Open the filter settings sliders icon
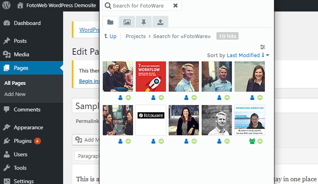The image size is (318, 184). 263,47
